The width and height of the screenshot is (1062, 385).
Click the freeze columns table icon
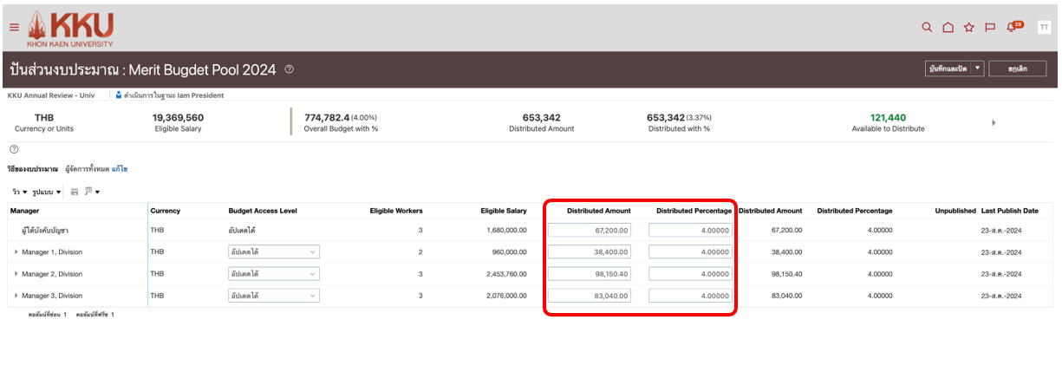[x=75, y=191]
